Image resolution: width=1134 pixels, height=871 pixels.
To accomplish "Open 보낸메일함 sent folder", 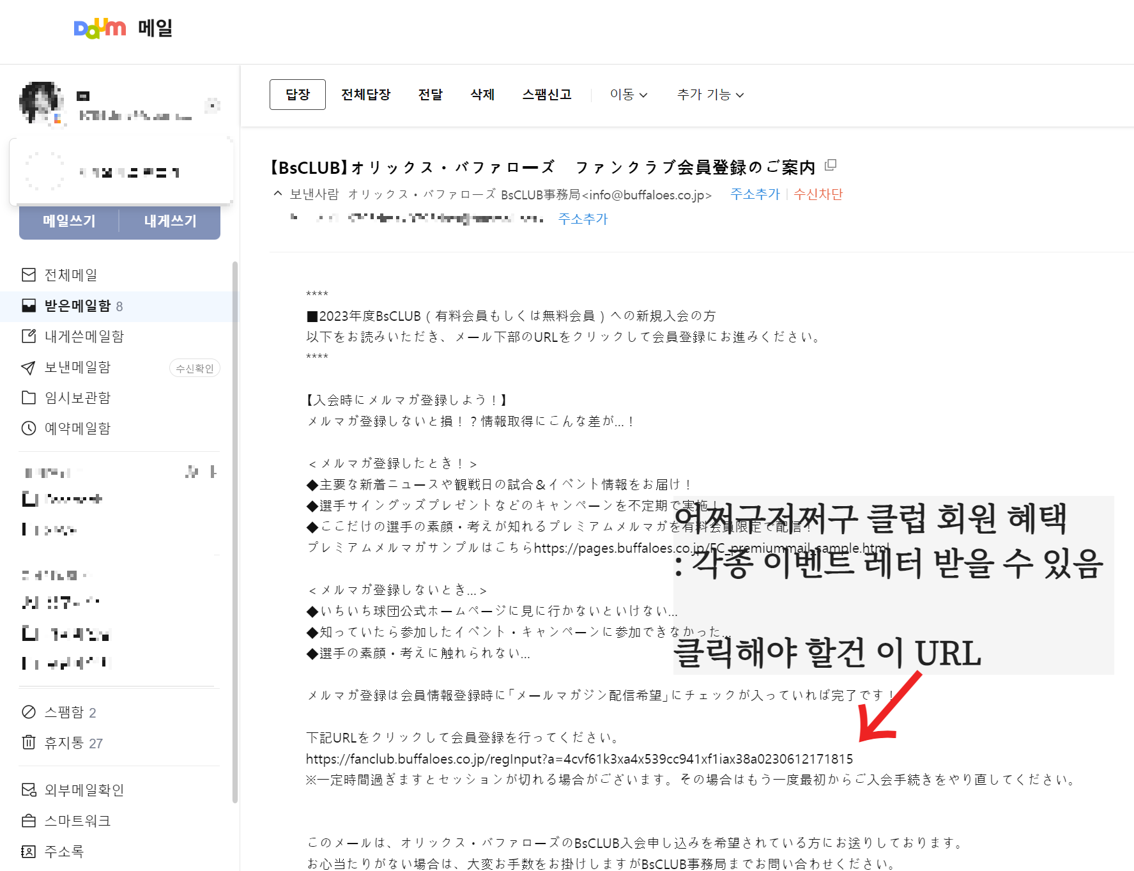I will pos(77,367).
